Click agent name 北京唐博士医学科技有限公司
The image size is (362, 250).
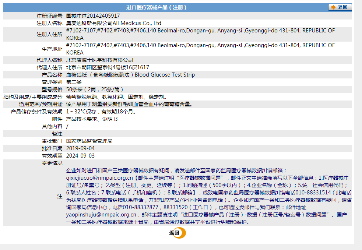(99, 60)
